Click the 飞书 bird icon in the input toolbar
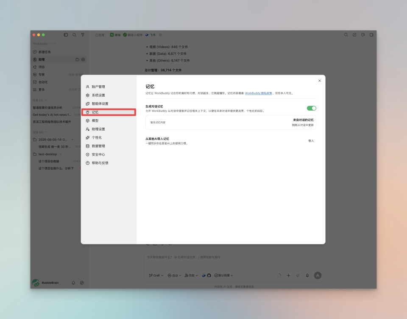The height and width of the screenshot is (319, 407). point(204,275)
